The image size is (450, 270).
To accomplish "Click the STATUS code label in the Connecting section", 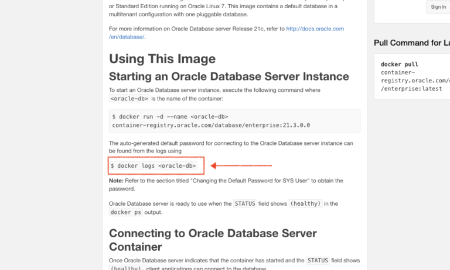I will [318, 260].
